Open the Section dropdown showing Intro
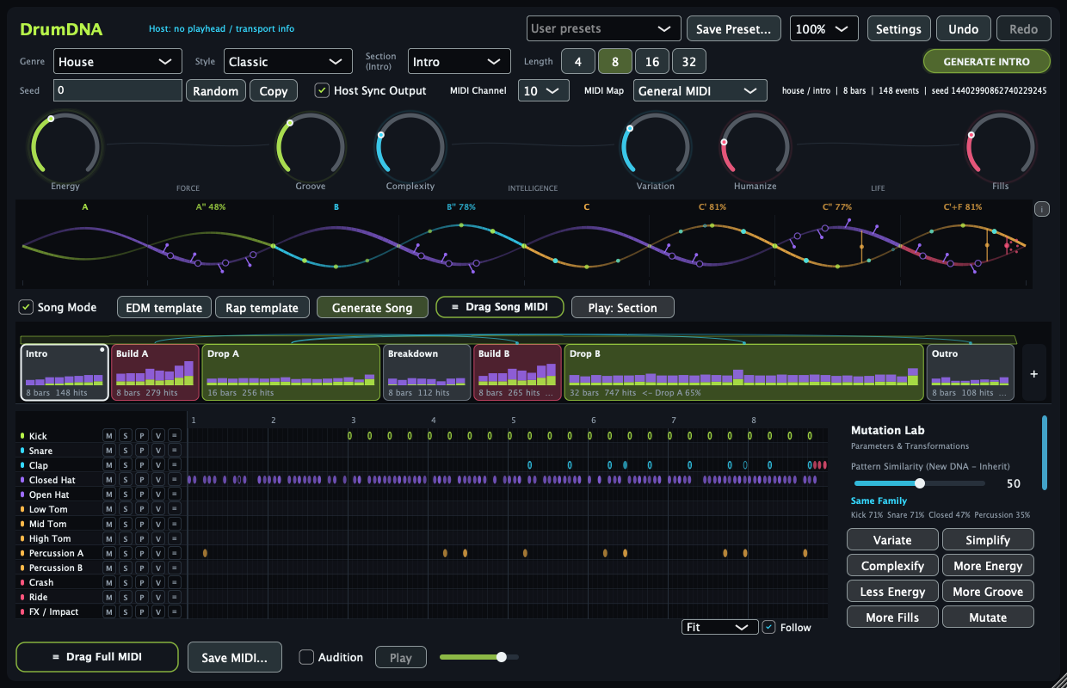This screenshot has height=688, width=1067. click(459, 61)
